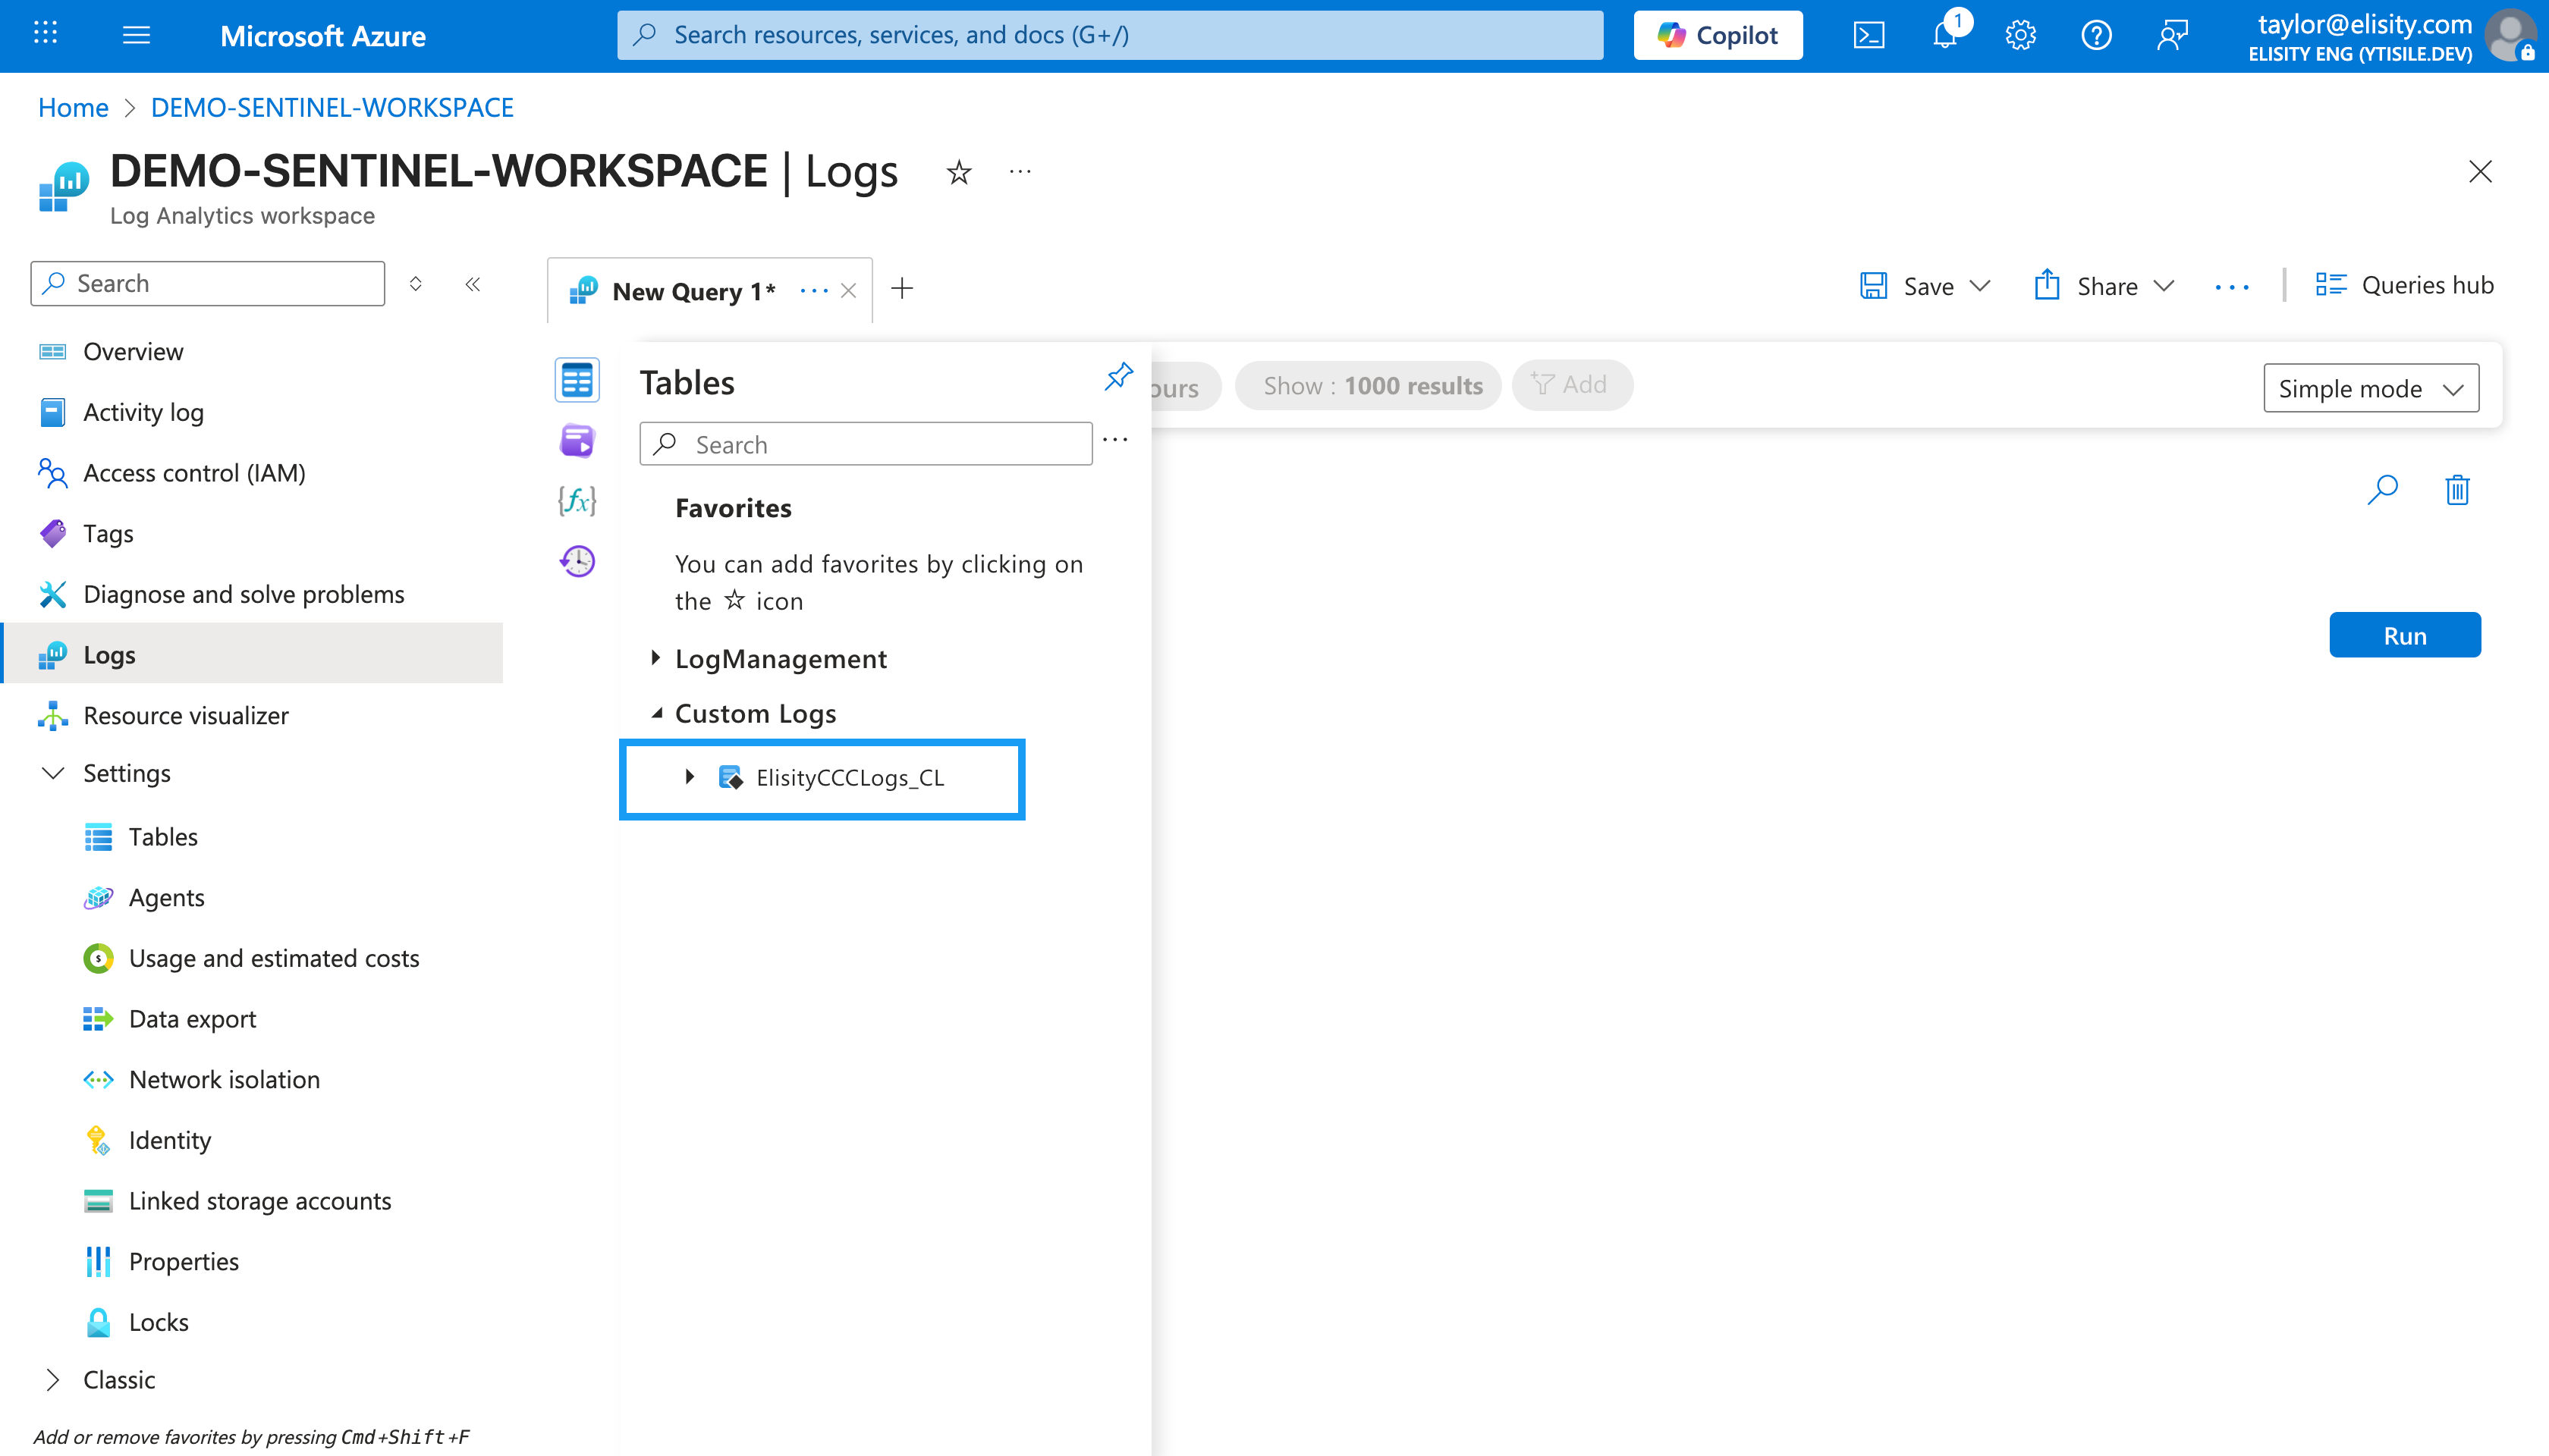Switch to the New Query 1 tab
Image resolution: width=2549 pixels, height=1456 pixels.
click(693, 291)
